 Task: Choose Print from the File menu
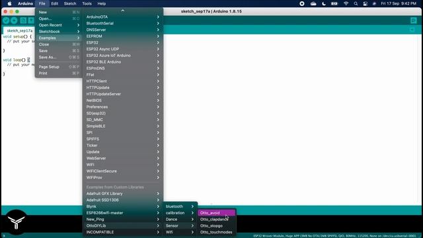[58, 73]
